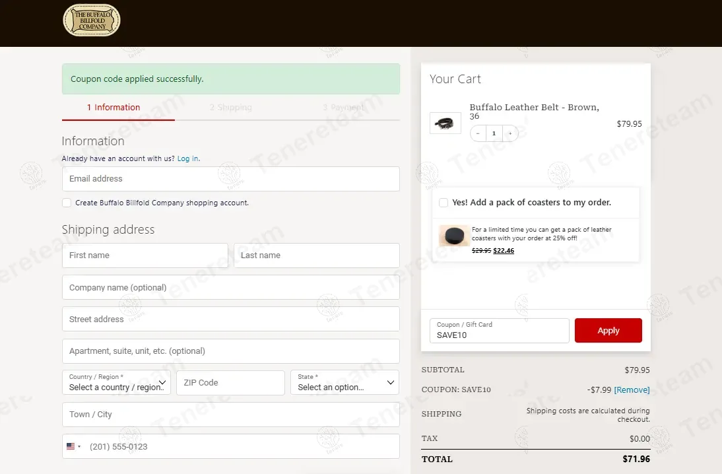Image resolution: width=722 pixels, height=474 pixels.
Task: Click the Street address input
Action: coord(231,319)
